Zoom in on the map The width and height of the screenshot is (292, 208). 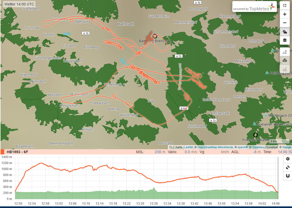point(285,14)
